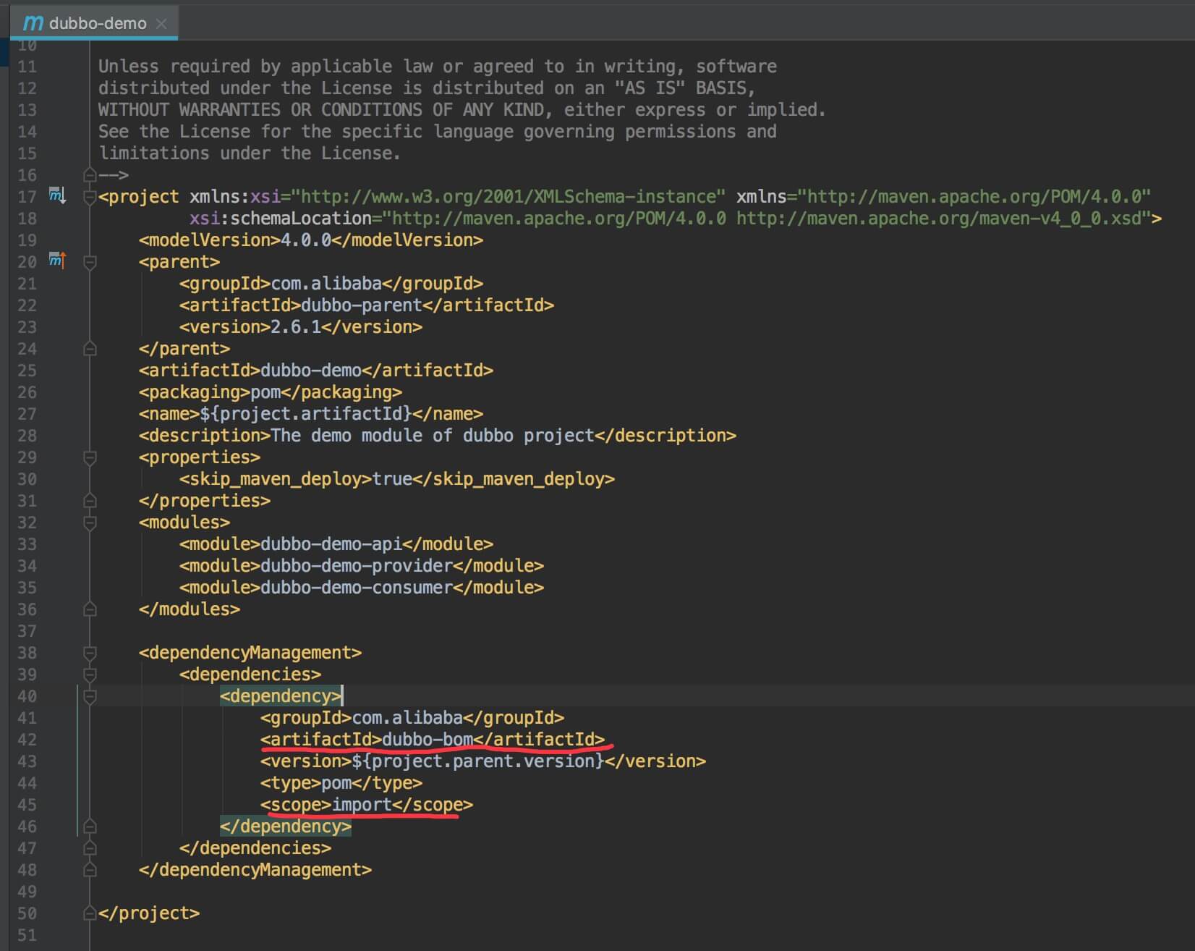
Task: Click the Maven parent gutter icon on line 20
Action: pyautogui.click(x=57, y=261)
